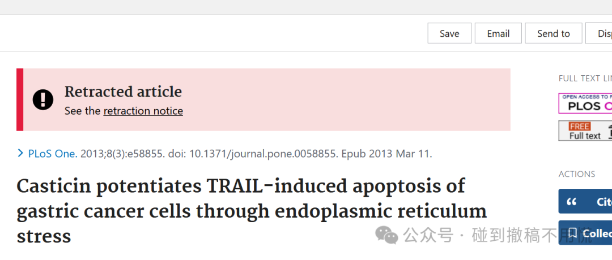Click the Collections action button
Viewport: 612px width, 260px height.
tap(585, 233)
